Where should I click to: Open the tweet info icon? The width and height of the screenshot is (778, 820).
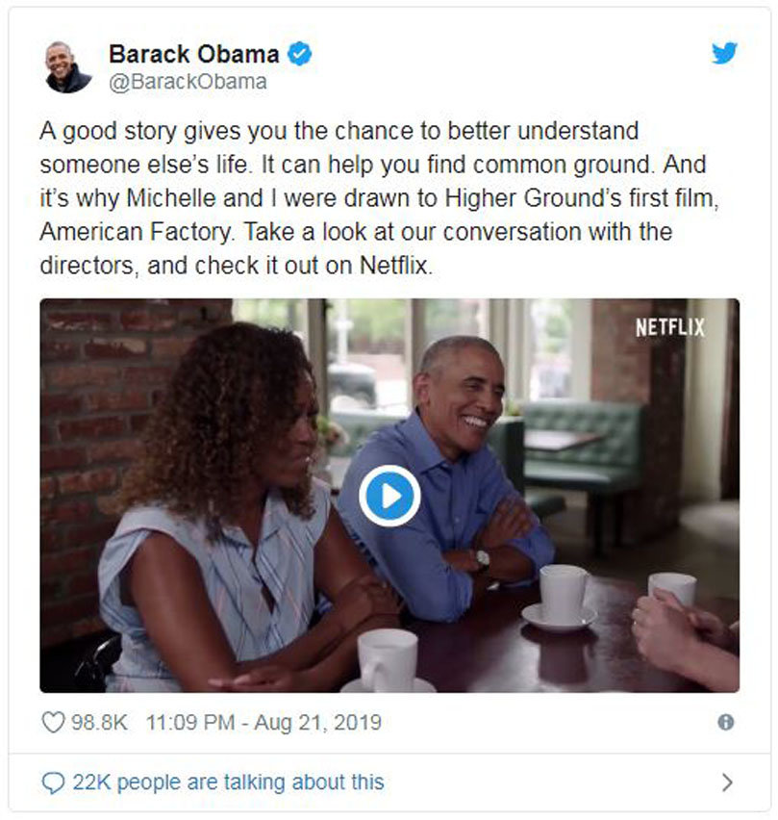click(x=726, y=722)
